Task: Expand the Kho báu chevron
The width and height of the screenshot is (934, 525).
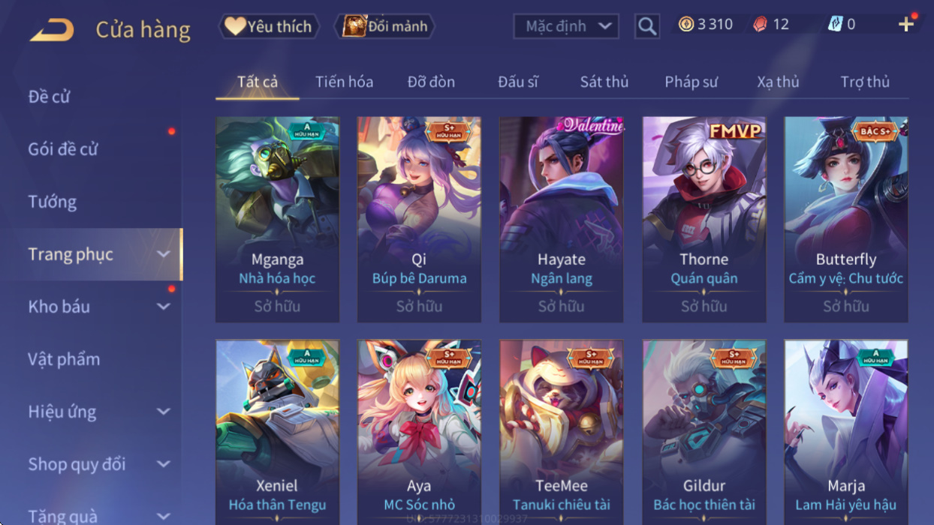Action: 163,307
